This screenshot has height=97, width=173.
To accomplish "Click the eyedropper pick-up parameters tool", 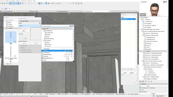I will coord(5,4).
